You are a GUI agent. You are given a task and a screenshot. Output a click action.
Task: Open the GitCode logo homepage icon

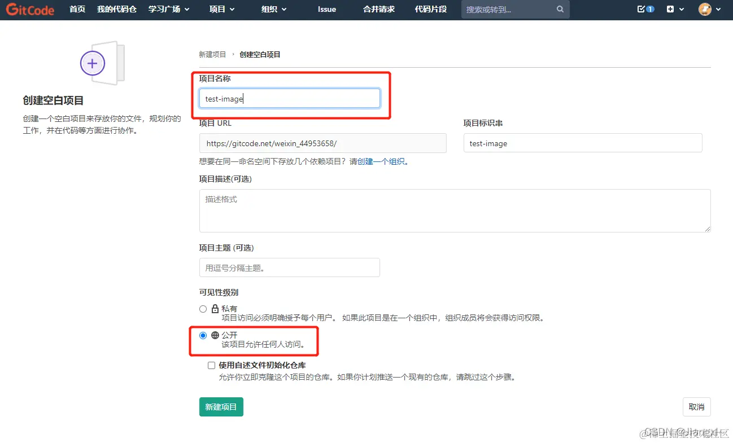[x=29, y=9]
